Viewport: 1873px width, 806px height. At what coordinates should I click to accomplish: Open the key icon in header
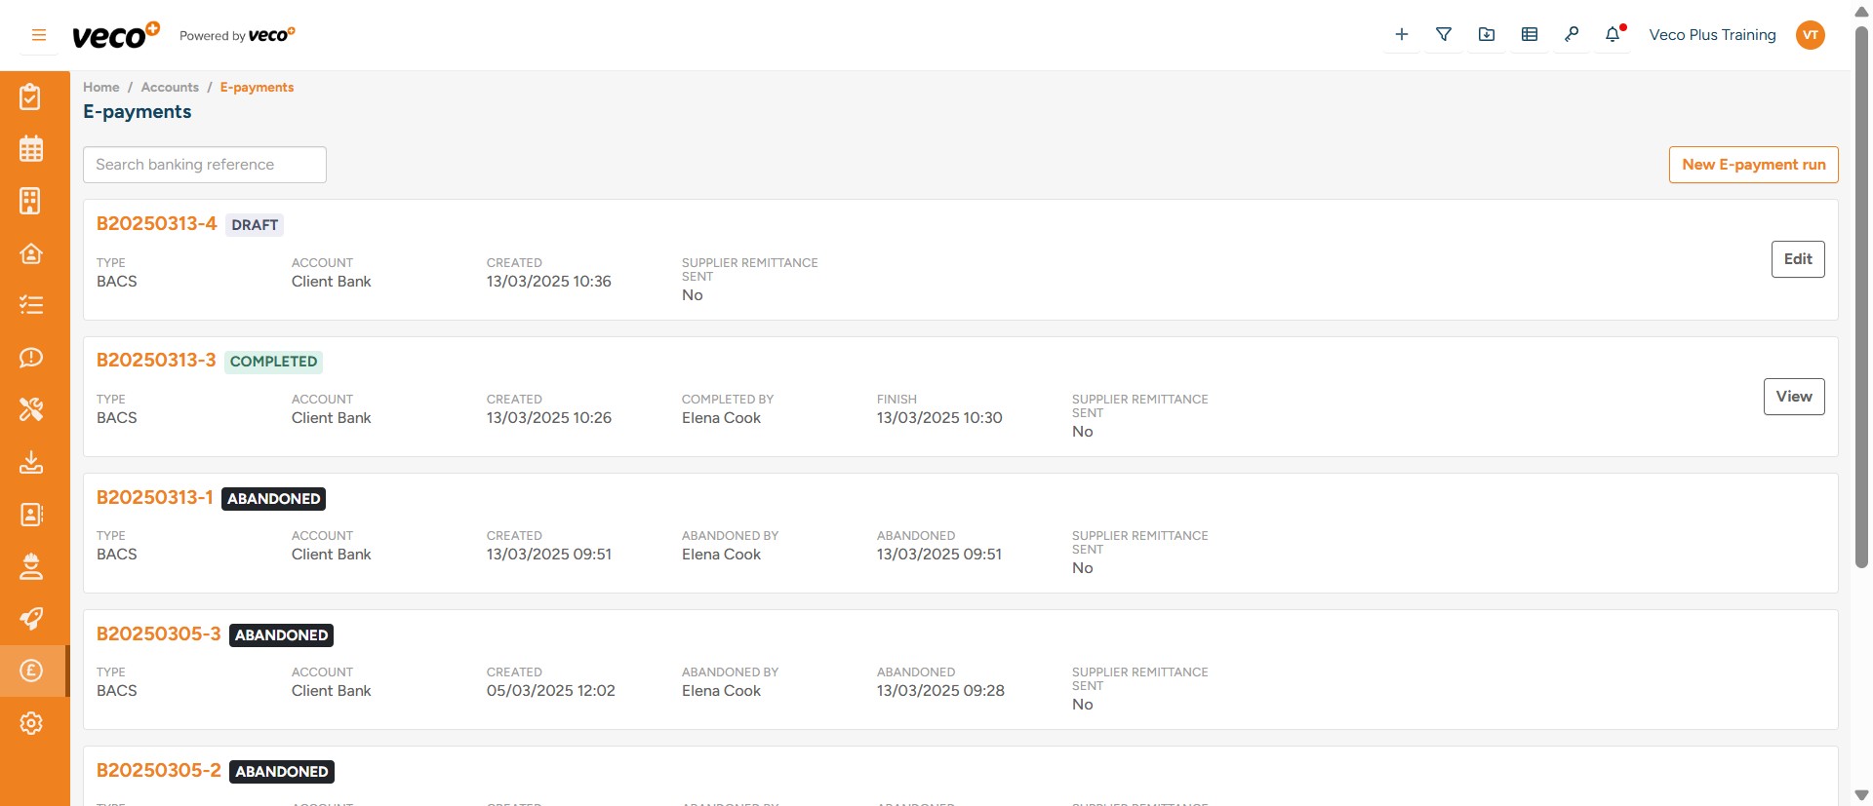point(1572,35)
